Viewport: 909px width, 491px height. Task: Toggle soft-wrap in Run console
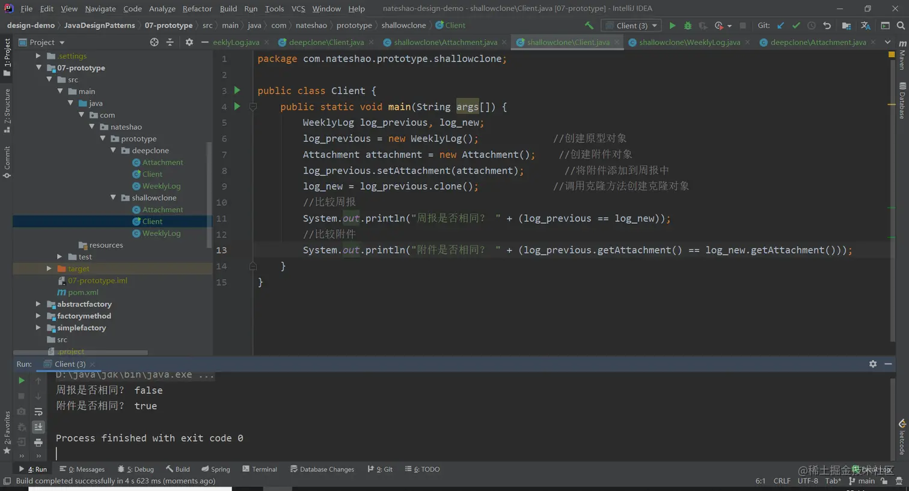(38, 412)
